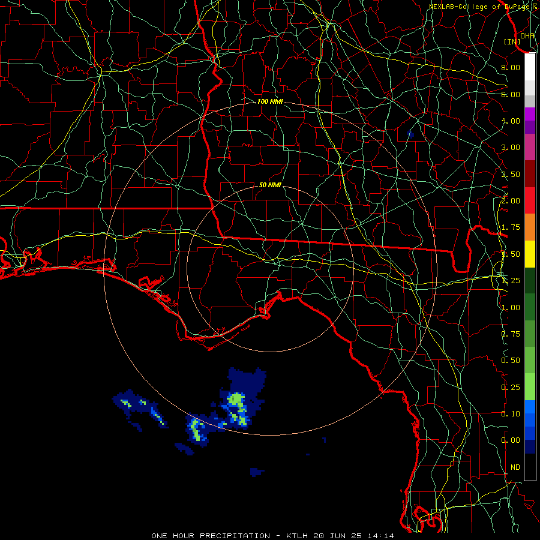Select the black ND swatch in legend
The image size is (540, 540).
(x=530, y=467)
